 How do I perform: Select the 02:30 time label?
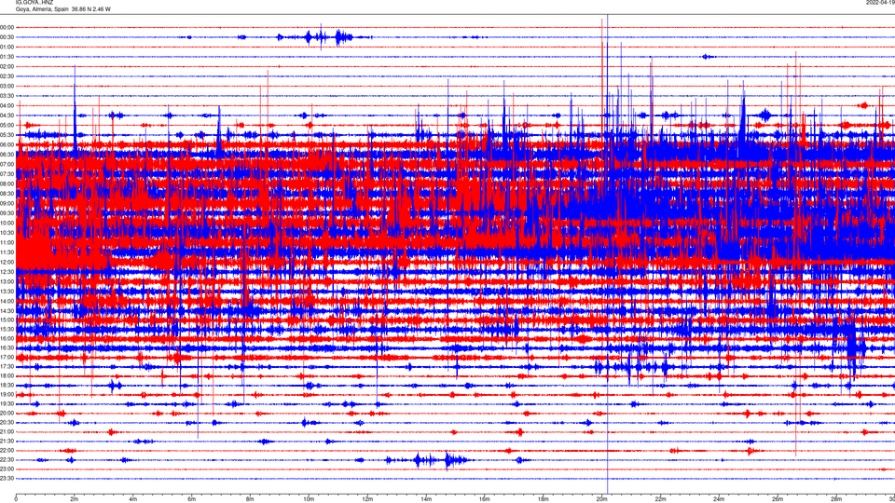point(7,75)
